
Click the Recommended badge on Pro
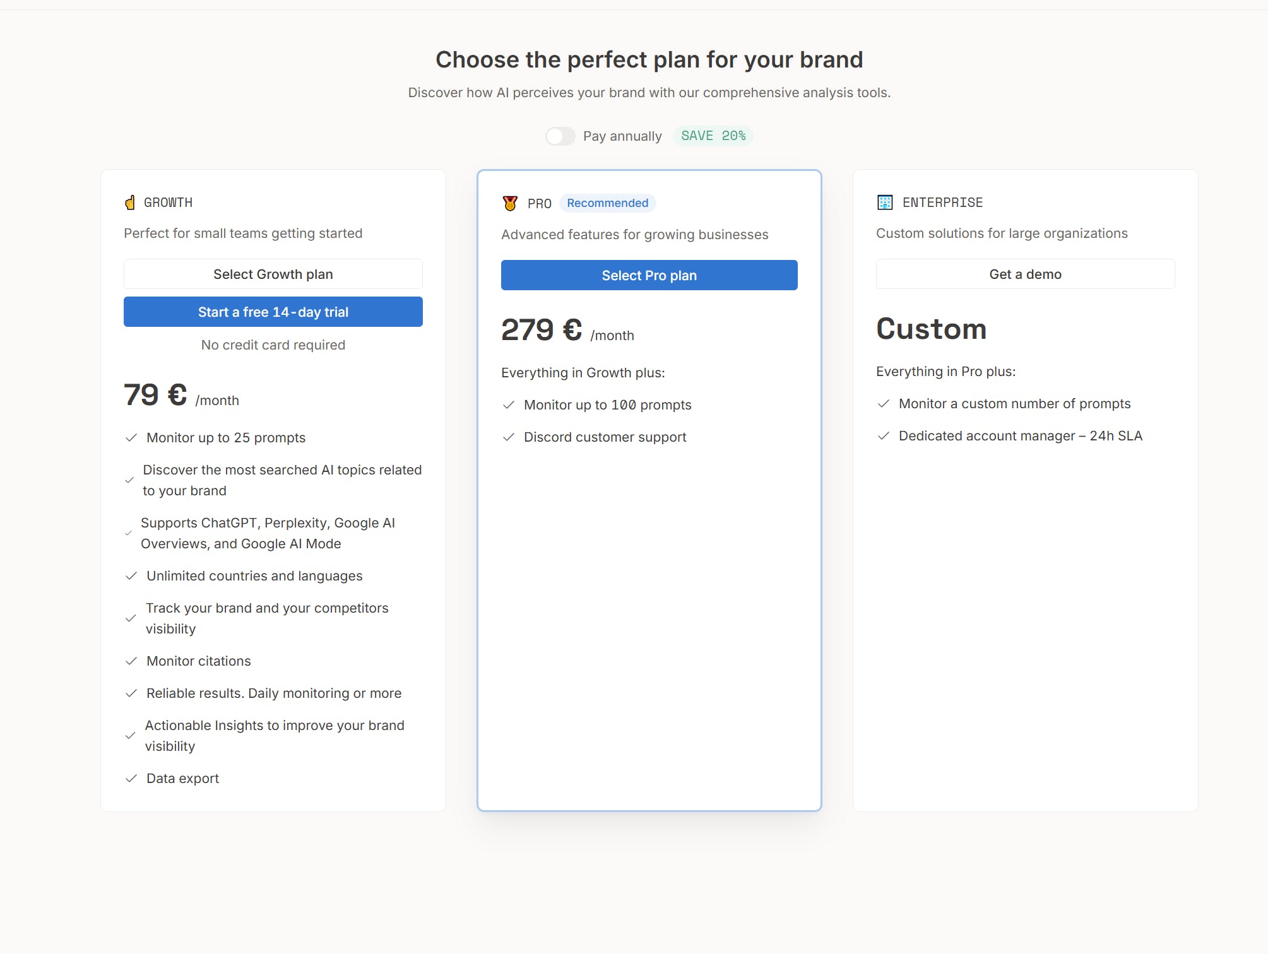pyautogui.click(x=607, y=203)
